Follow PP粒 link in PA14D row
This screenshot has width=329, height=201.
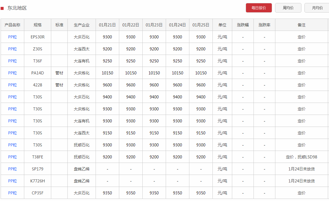pos(13,73)
